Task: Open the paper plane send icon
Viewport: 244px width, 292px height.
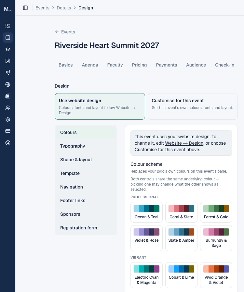Action: click(8, 73)
